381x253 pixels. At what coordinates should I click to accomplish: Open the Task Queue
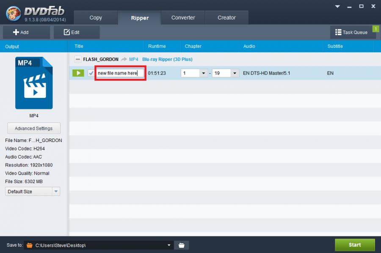pyautogui.click(x=353, y=32)
